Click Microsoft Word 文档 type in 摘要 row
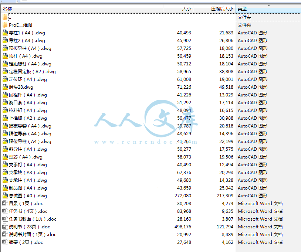 click(260, 242)
